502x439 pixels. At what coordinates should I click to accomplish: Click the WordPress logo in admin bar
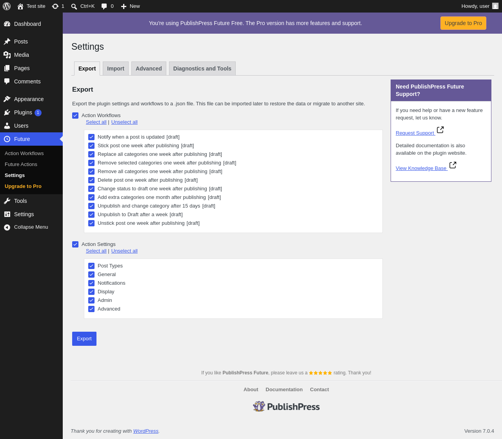7,6
